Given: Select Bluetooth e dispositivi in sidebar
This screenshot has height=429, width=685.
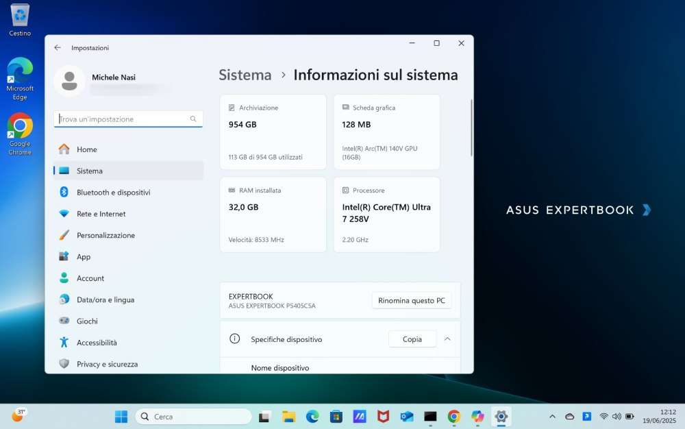Looking at the screenshot, I should 113,193.
